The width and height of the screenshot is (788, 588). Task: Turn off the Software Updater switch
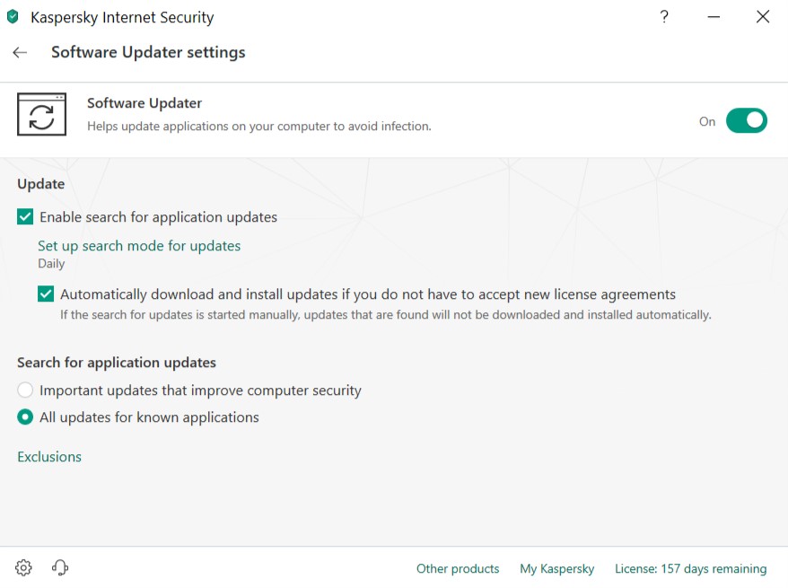click(x=746, y=120)
